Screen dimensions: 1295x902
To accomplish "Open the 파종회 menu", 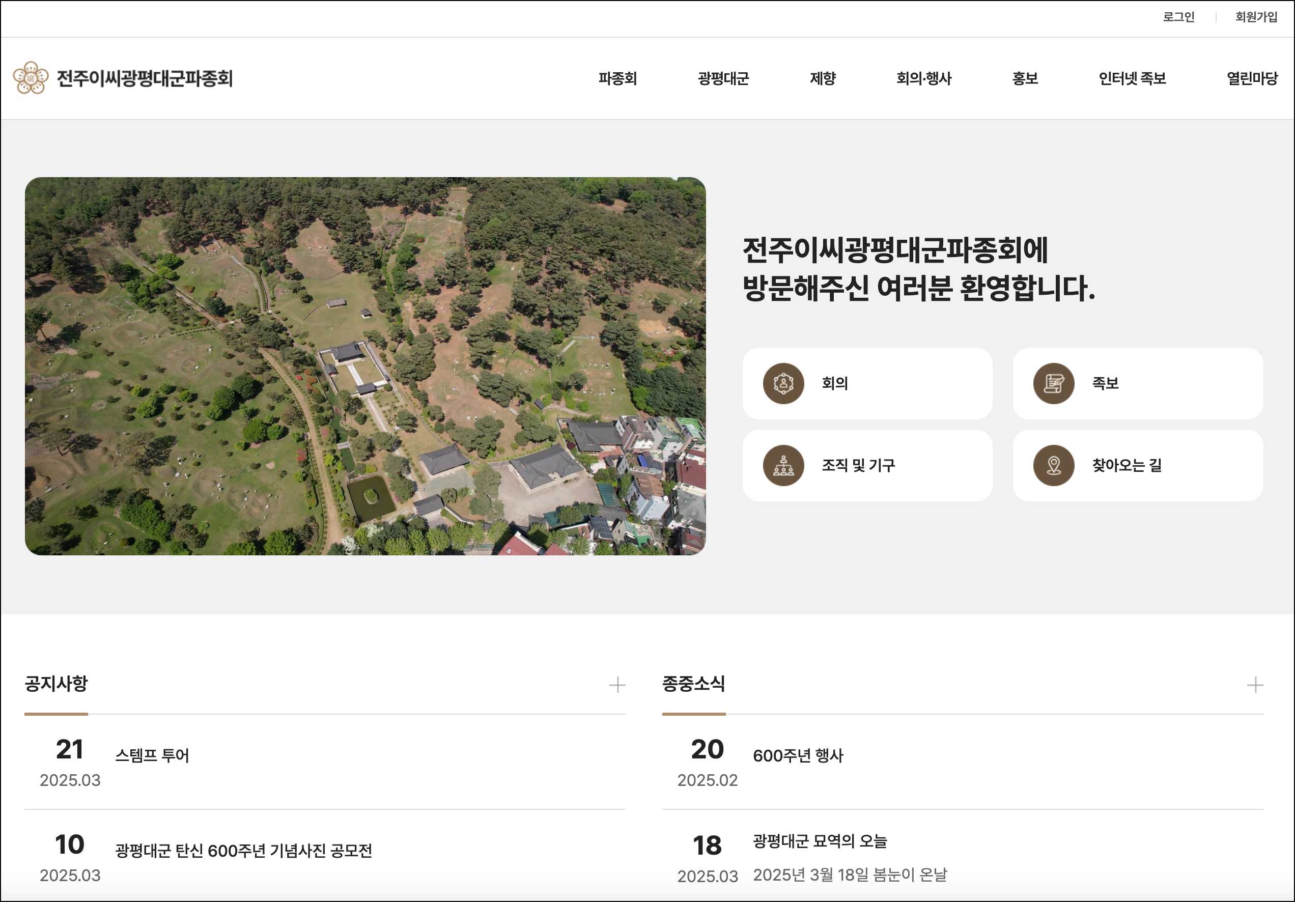I will 617,78.
